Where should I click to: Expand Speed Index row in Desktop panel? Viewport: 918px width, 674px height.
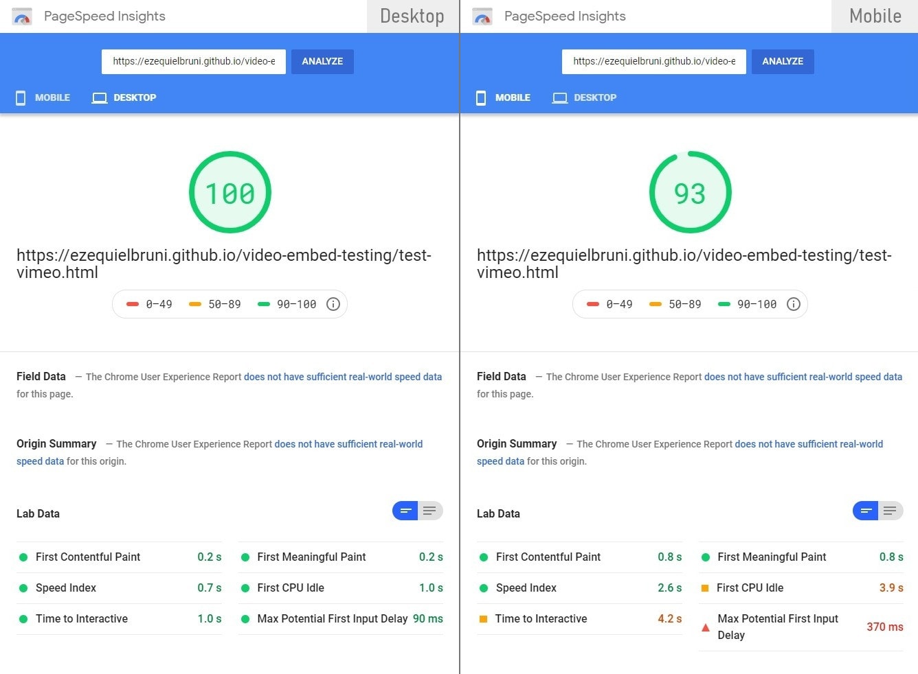tap(120, 588)
